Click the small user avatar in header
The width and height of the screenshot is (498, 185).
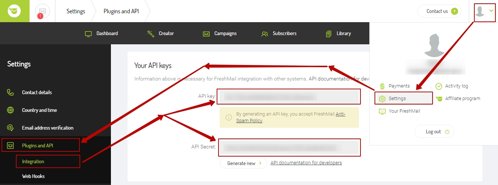[x=480, y=11]
